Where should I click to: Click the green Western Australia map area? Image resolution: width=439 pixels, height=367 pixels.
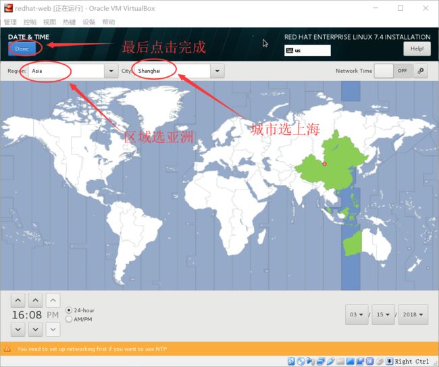[353, 244]
